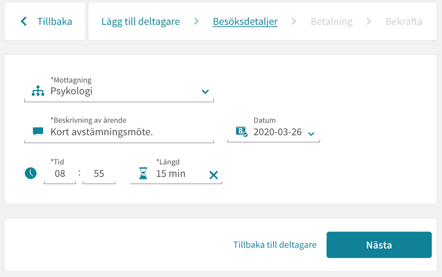Click the Nästa button
Image resolution: width=442 pixels, height=277 pixels.
(379, 245)
